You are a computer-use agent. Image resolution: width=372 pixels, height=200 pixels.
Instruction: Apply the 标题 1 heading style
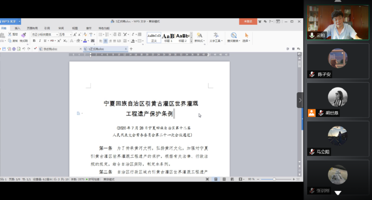click(168, 37)
